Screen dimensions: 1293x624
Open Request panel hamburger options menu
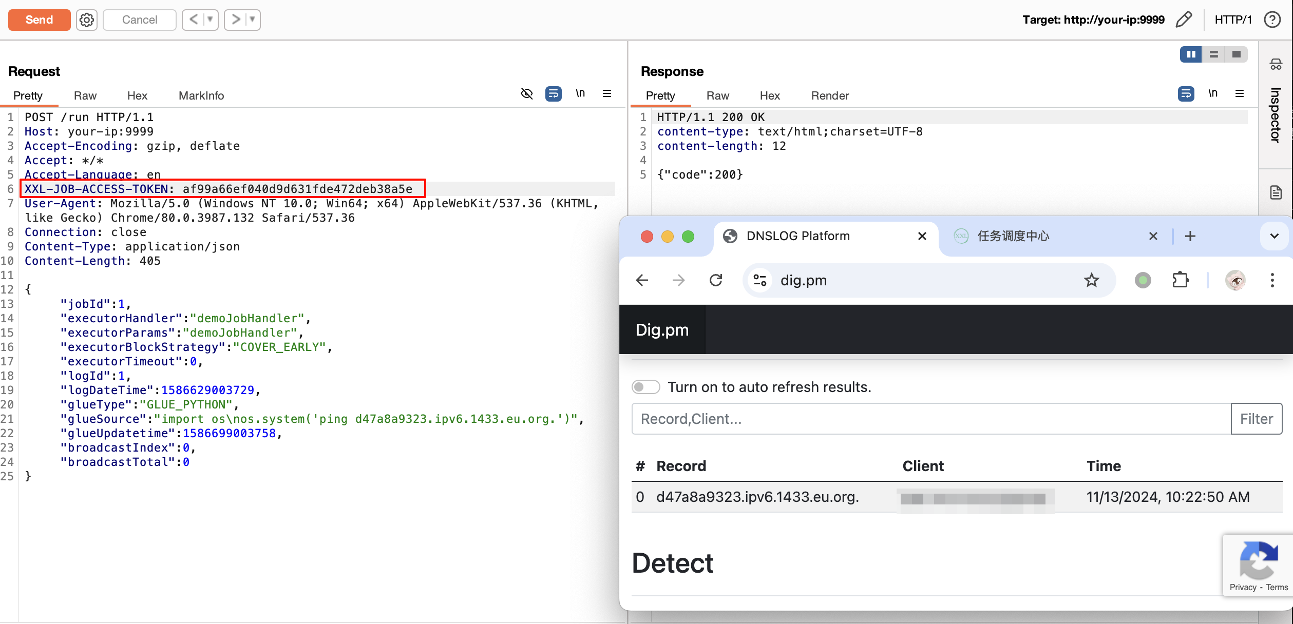coord(607,93)
